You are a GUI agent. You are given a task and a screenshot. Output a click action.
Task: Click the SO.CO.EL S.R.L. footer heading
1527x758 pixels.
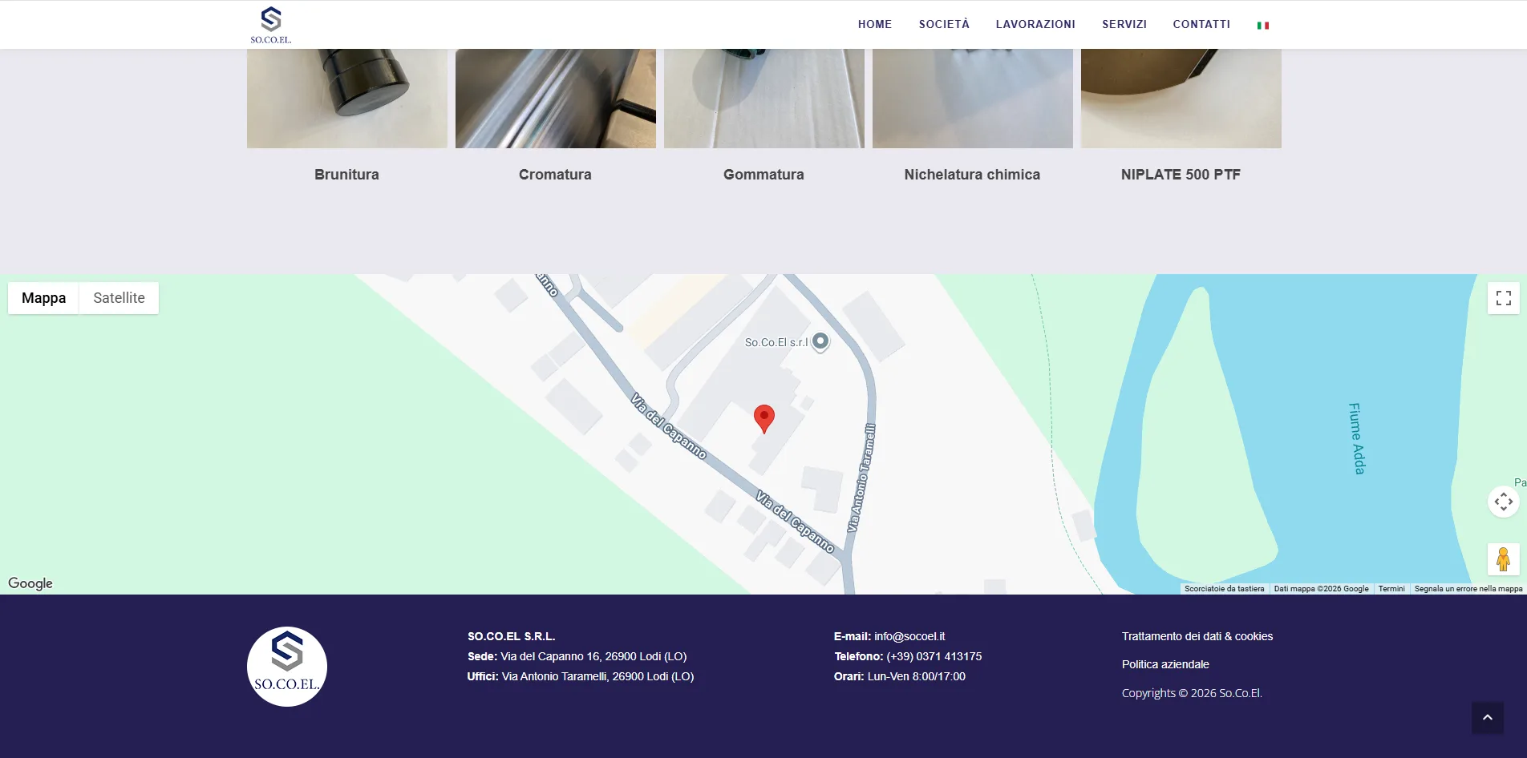coord(511,636)
